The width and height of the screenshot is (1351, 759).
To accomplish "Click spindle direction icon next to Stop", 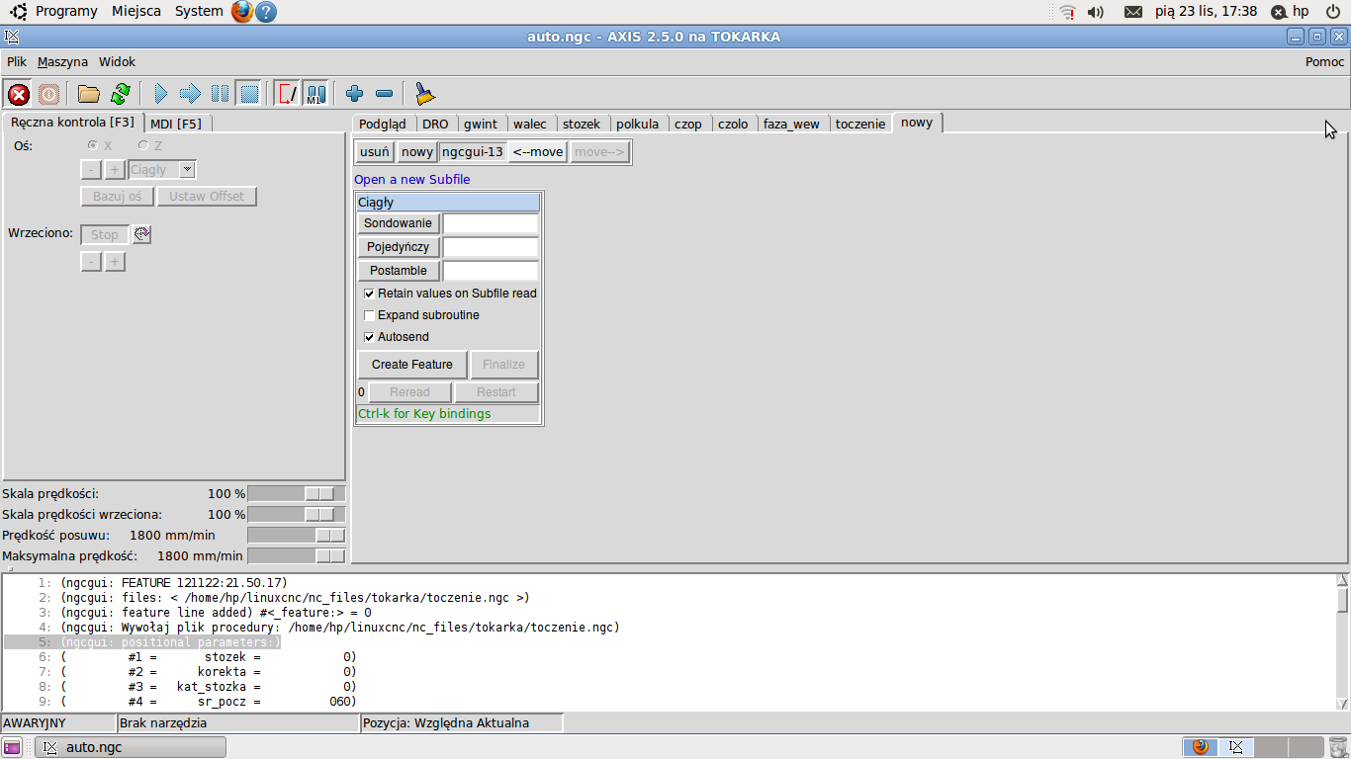I will (x=141, y=234).
